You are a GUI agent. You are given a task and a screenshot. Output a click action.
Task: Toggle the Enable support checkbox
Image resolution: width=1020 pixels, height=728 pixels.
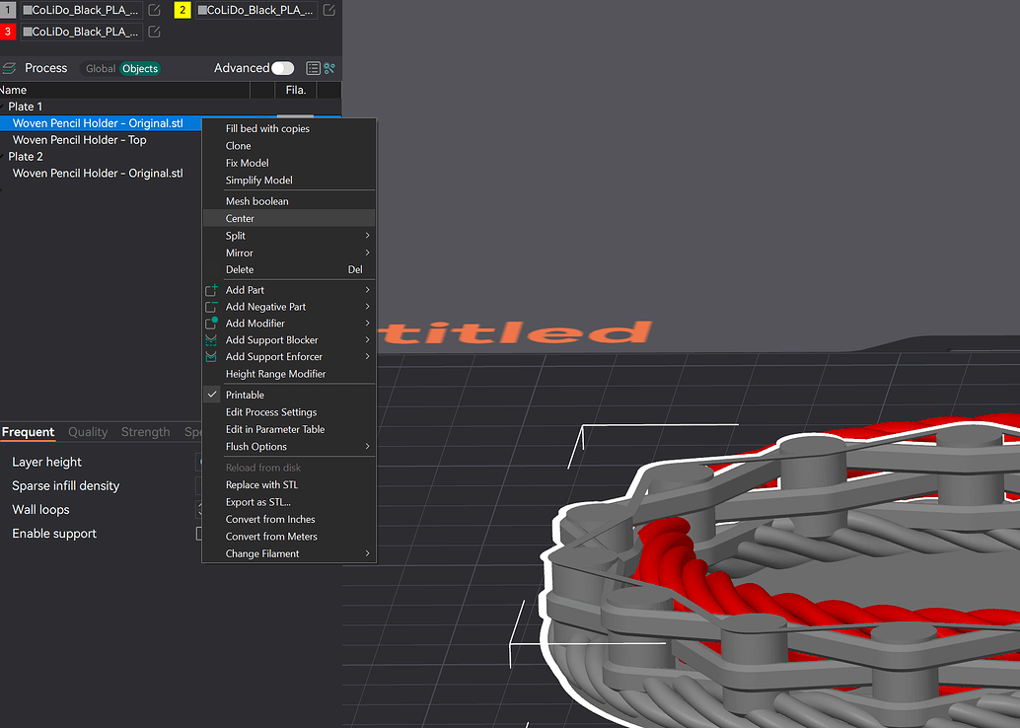tap(199, 534)
